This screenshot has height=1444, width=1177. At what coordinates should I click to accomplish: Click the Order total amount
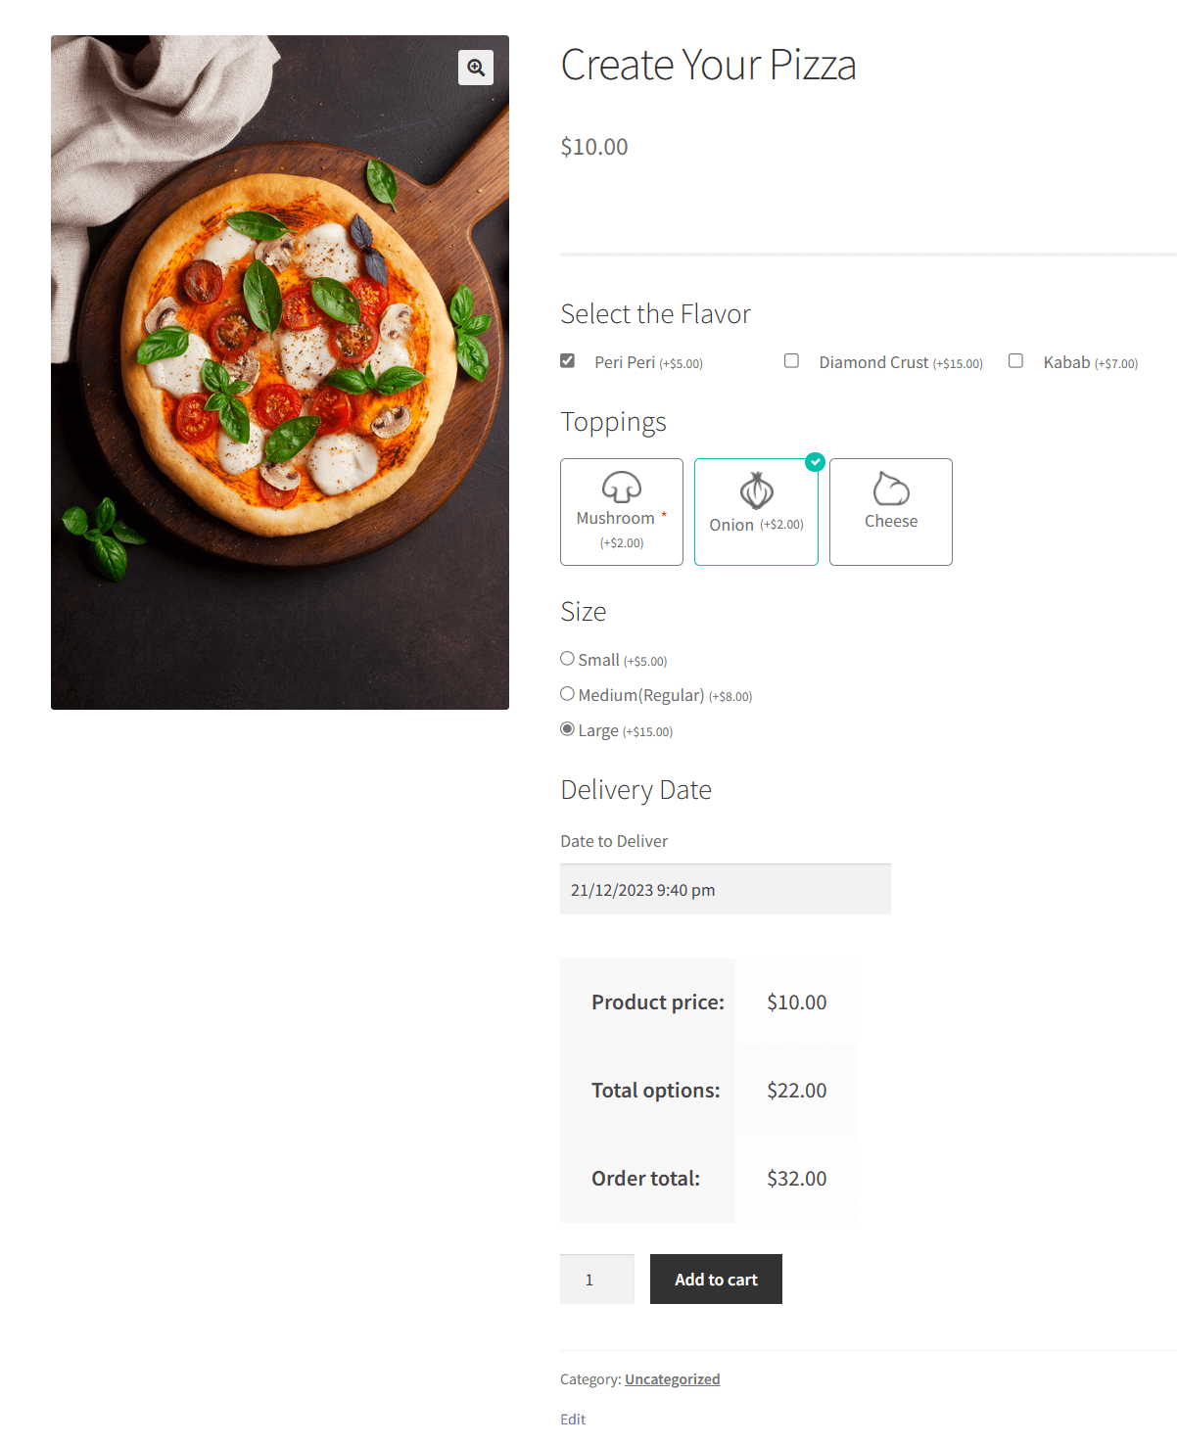(796, 1178)
